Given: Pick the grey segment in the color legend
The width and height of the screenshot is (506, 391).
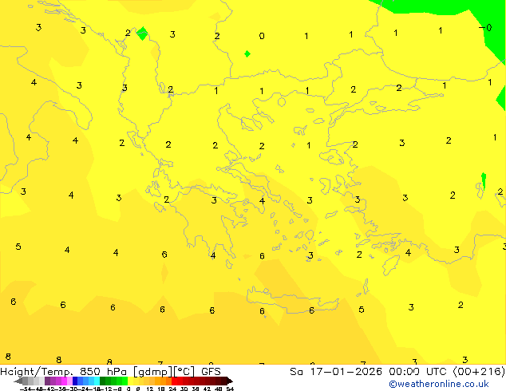Looking at the screenshot, I should pyautogui.click(x=32, y=381).
